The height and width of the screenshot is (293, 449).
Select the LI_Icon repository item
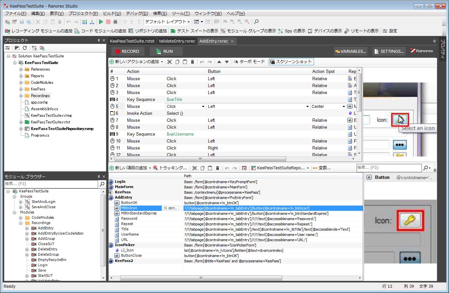pyautogui.click(x=127, y=250)
